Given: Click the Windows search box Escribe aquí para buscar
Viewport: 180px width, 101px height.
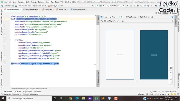Looking at the screenshot, I should pyautogui.click(x=29, y=98).
